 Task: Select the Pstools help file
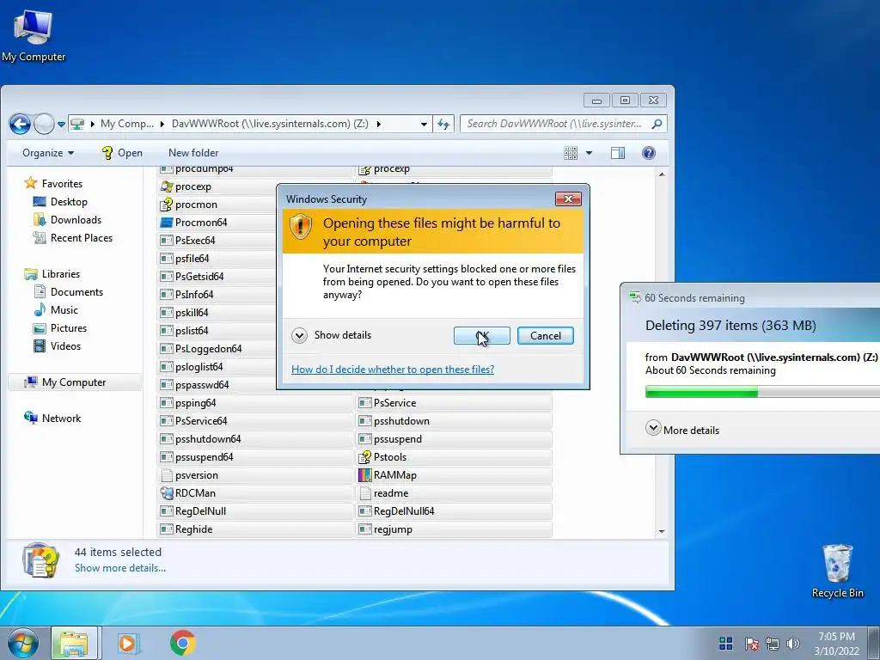pyautogui.click(x=454, y=457)
